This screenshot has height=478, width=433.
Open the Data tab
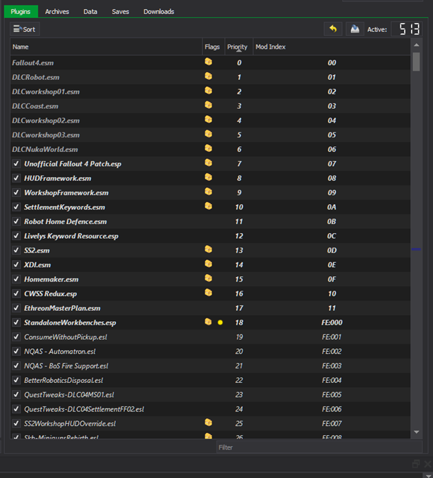tap(90, 12)
